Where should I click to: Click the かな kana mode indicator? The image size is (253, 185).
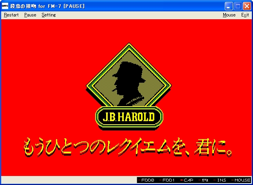tap(205, 180)
